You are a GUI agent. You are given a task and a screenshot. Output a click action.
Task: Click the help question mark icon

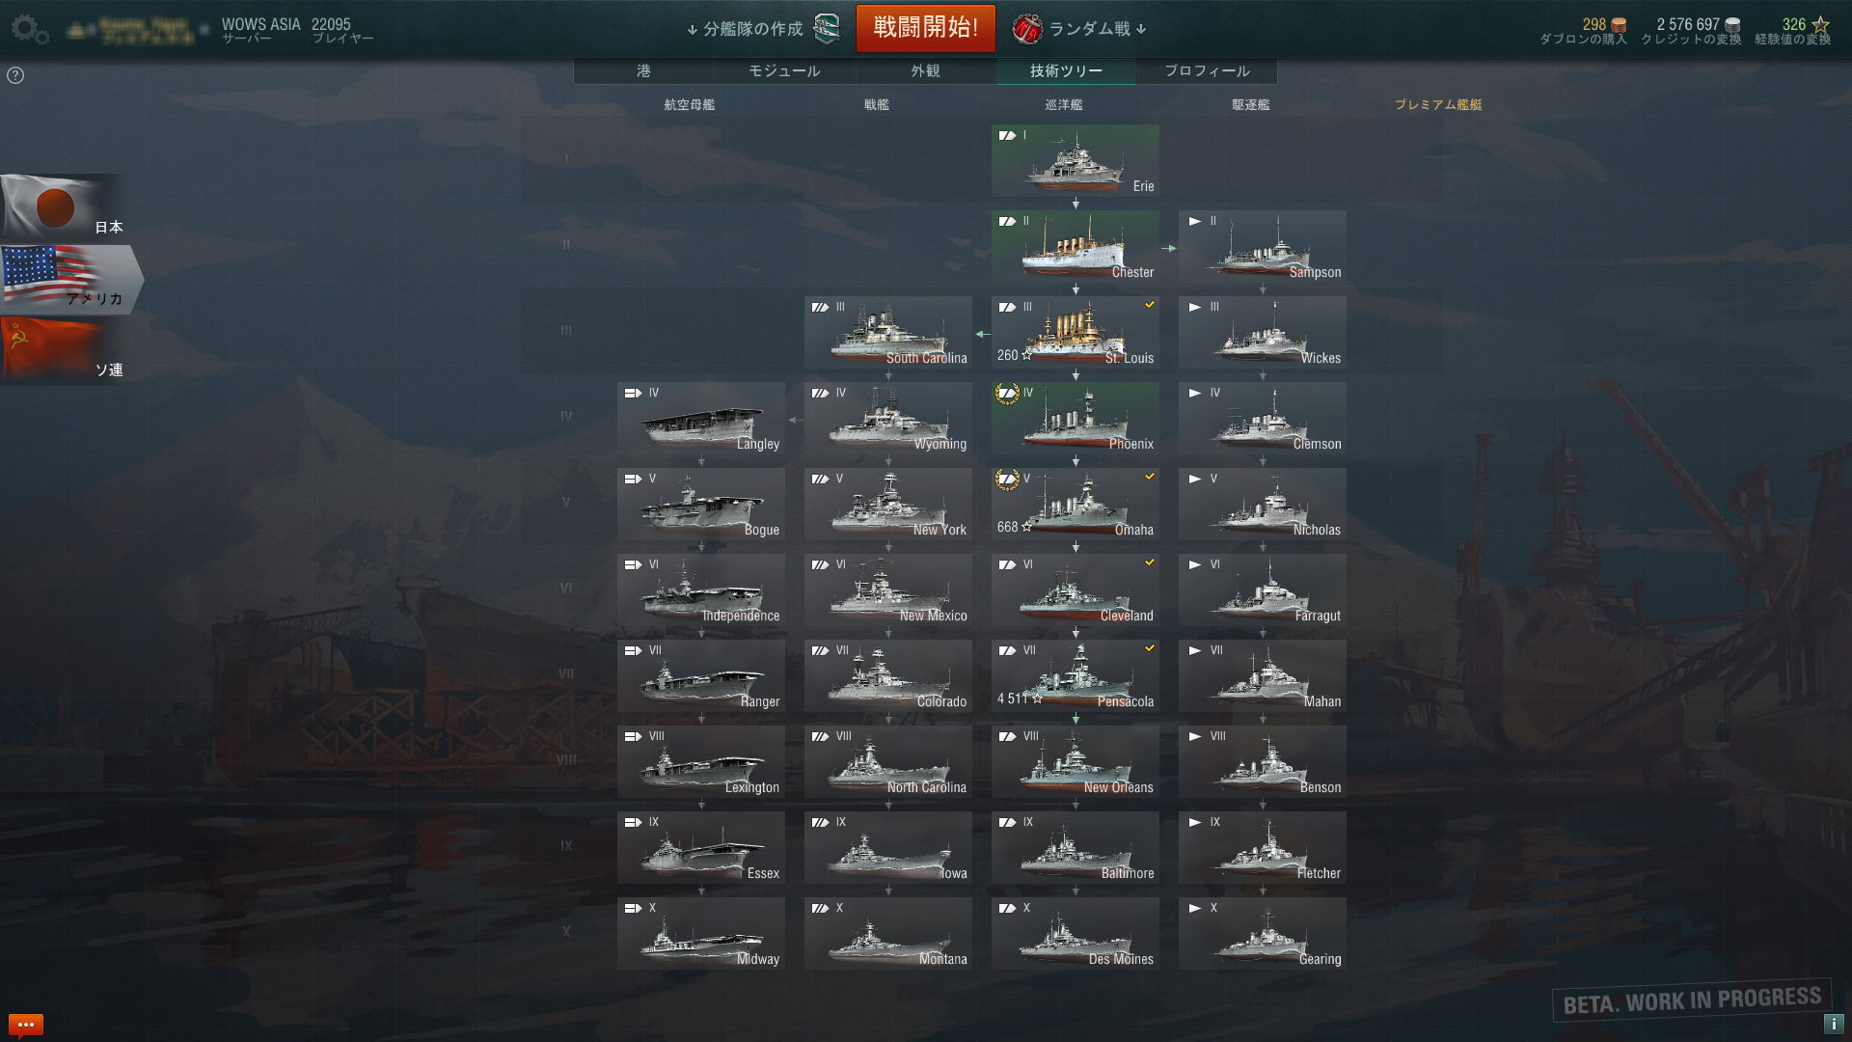pyautogui.click(x=15, y=75)
